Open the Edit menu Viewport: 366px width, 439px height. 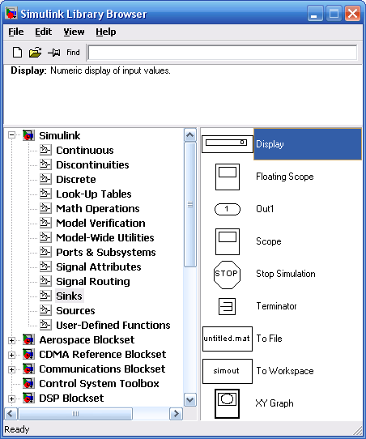pyautogui.click(x=43, y=32)
